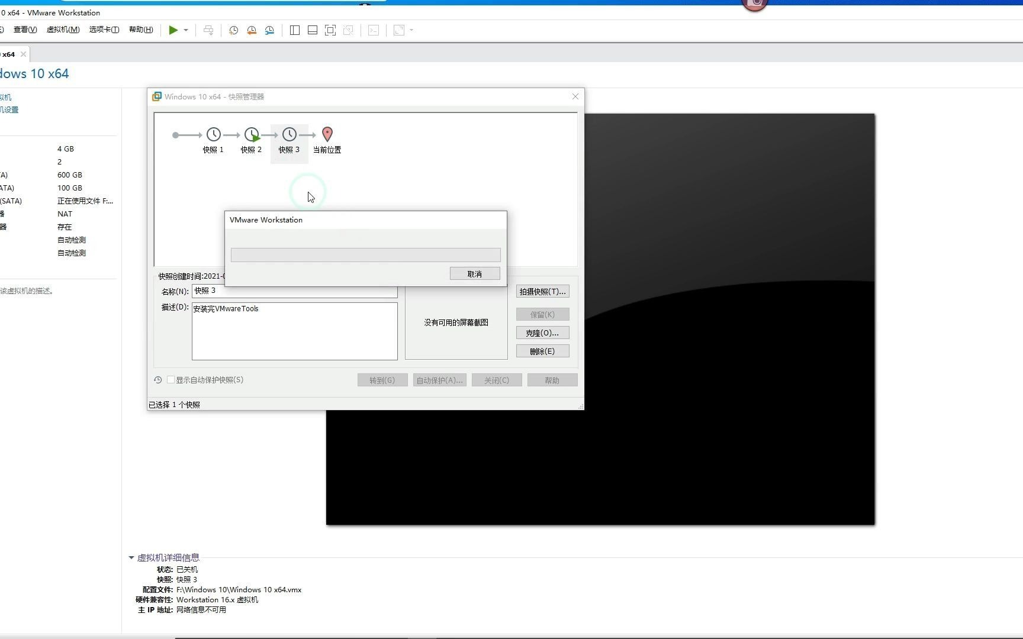Screen dimensions: 1023x639
Task: Click the config file path F:\Windows 10\Windows 10 x64.vmx
Action: click(239, 590)
